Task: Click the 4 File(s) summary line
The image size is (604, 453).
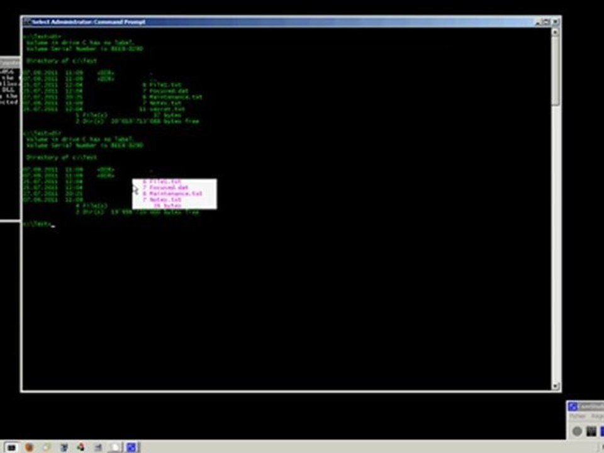Action: coord(128,206)
